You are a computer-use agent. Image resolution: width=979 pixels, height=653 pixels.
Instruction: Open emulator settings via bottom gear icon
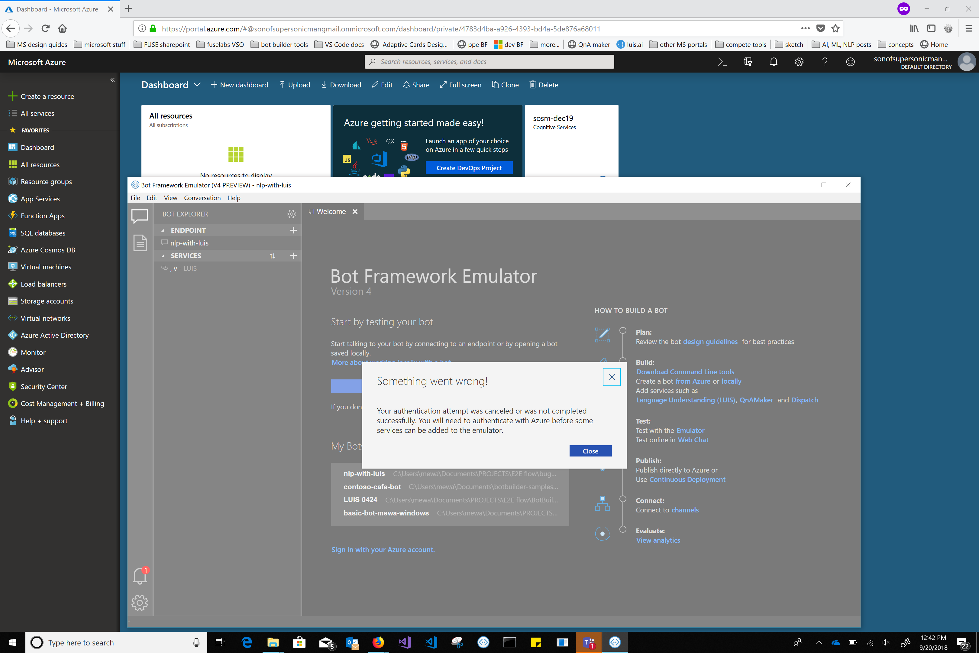tap(140, 602)
